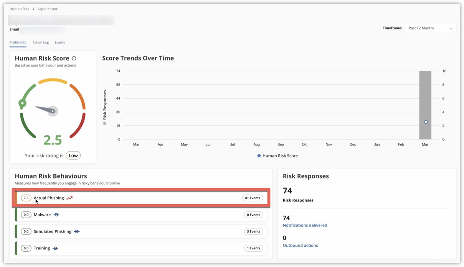Click the 81 Events badge

tap(253, 198)
